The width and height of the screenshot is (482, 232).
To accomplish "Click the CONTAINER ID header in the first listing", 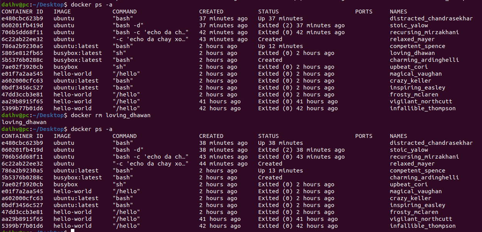I will 22,12.
